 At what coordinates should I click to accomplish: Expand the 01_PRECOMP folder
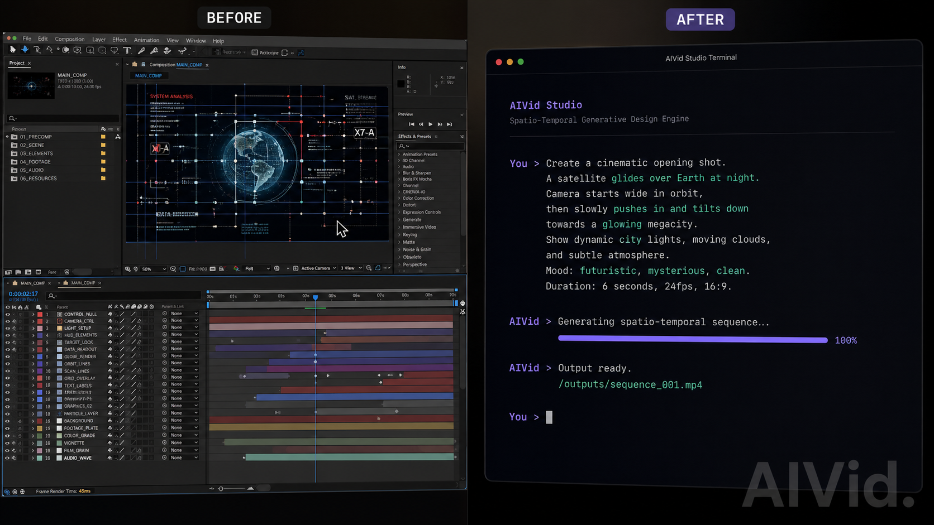(7, 137)
